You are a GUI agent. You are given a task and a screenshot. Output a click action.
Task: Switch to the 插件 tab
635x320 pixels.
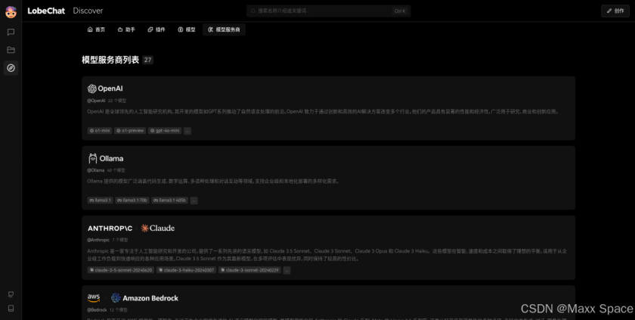pos(156,30)
